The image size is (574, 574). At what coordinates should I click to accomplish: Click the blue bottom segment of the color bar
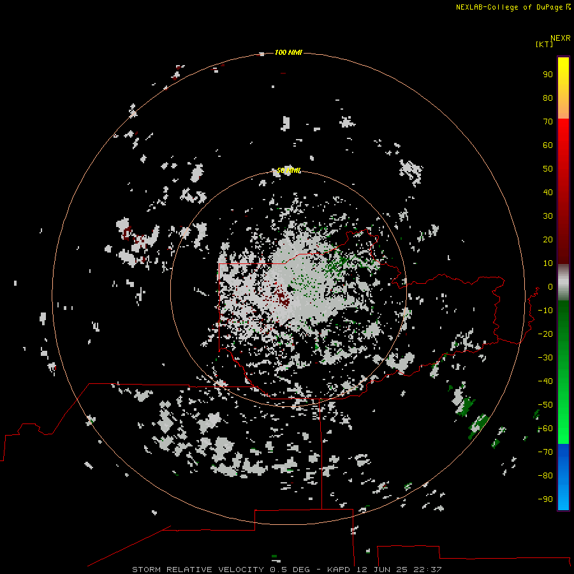(563, 477)
